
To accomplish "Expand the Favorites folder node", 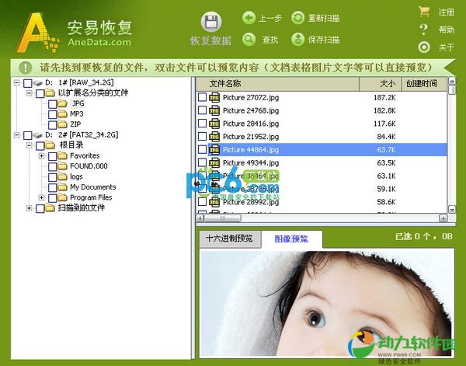I will [41, 155].
